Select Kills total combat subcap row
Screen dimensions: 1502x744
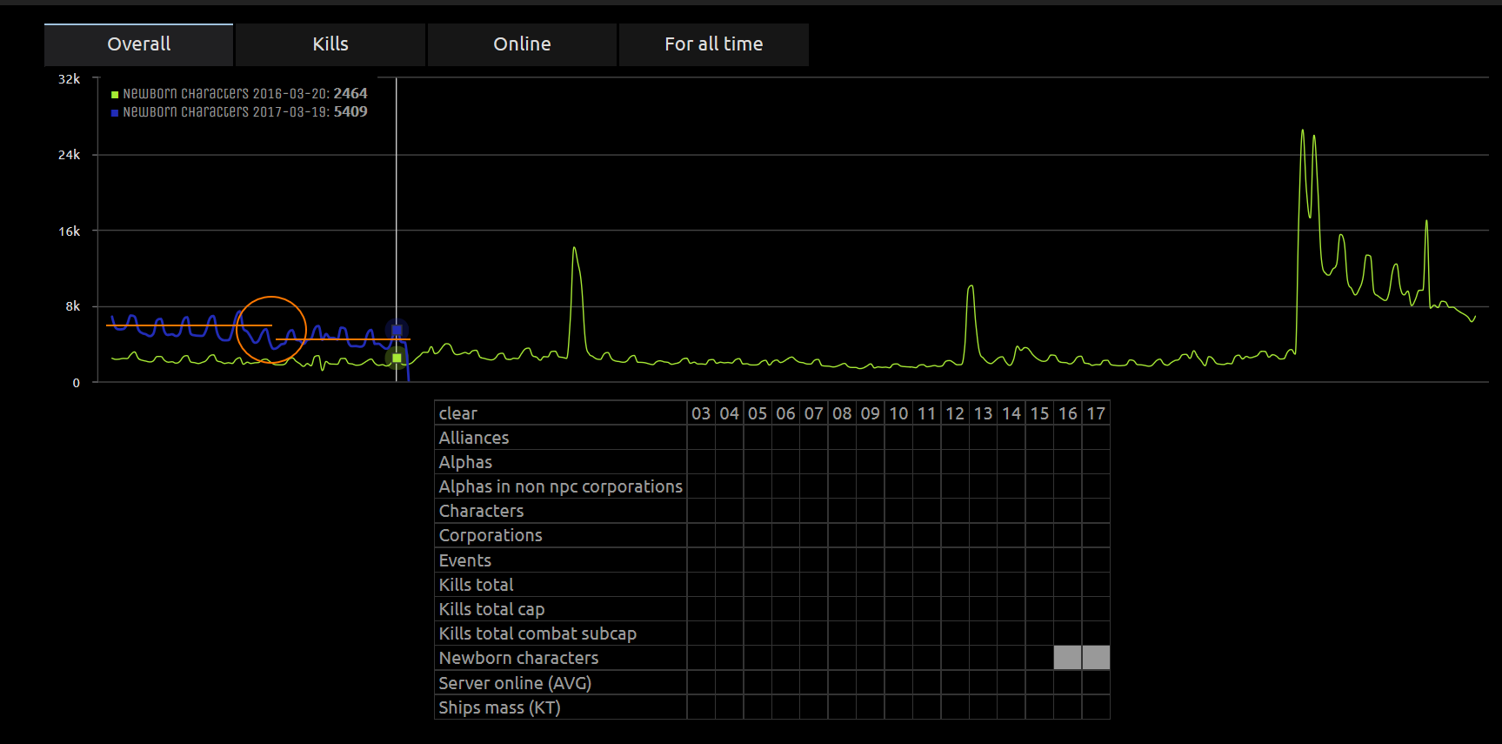click(x=560, y=633)
